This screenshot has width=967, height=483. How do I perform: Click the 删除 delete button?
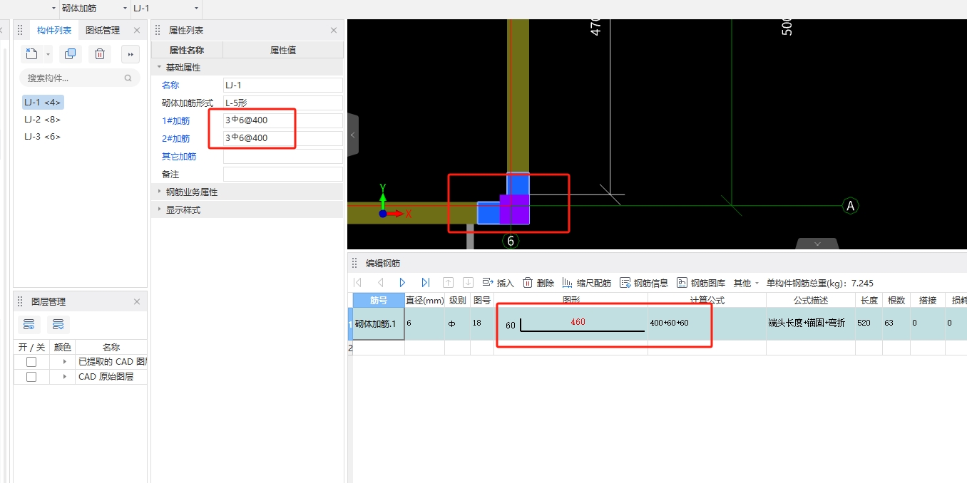(538, 283)
